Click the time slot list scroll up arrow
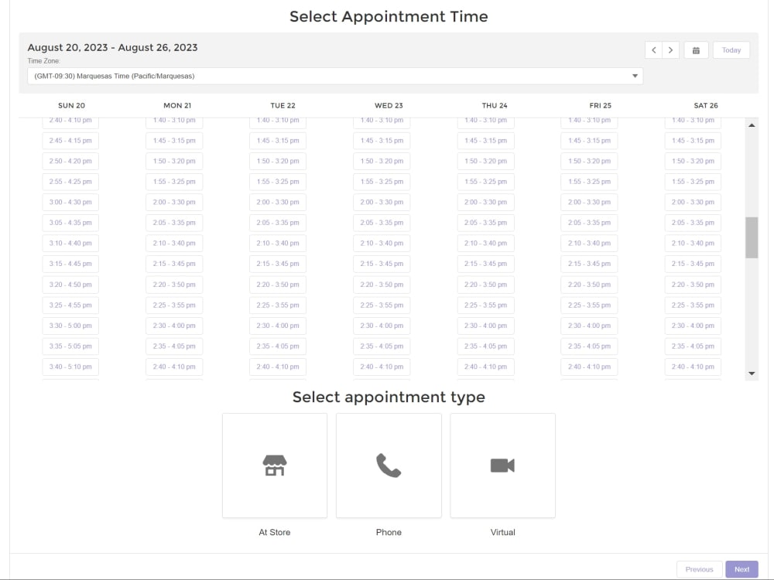The height and width of the screenshot is (580, 774). coord(752,125)
